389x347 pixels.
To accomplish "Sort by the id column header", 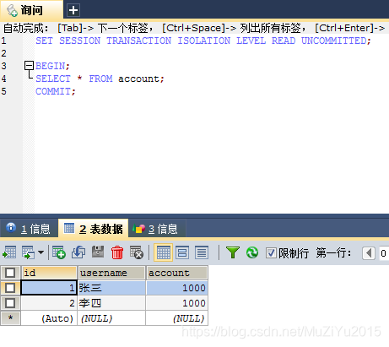I will (49, 273).
